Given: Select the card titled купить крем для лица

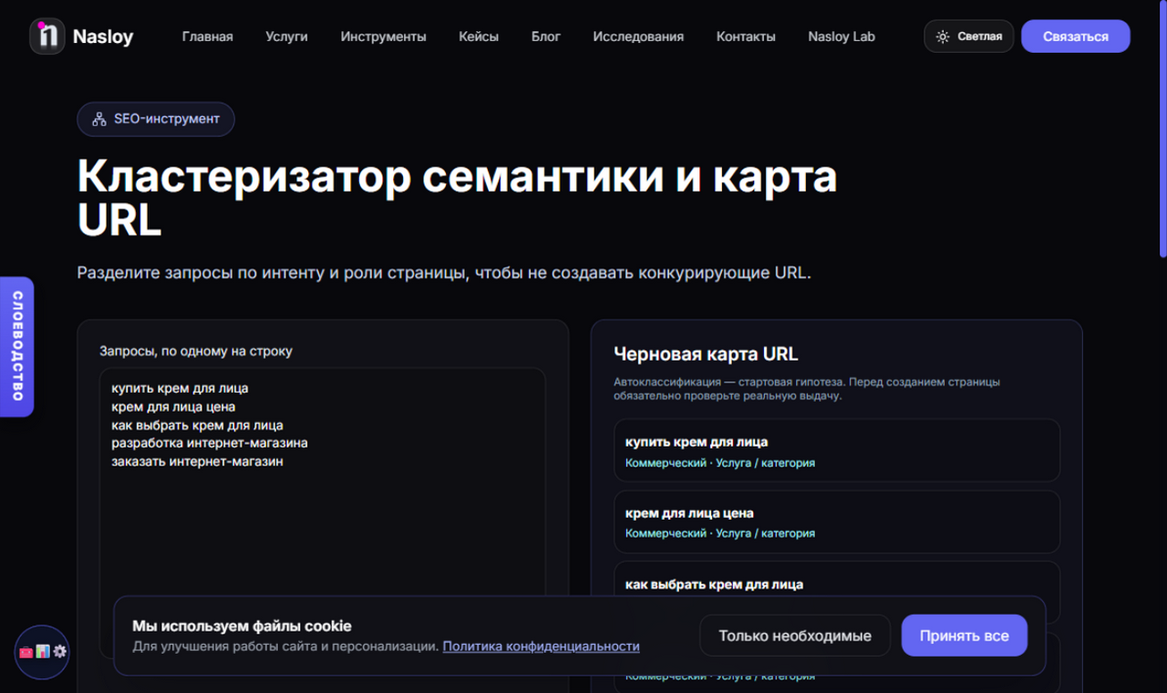Looking at the screenshot, I should click(x=837, y=450).
